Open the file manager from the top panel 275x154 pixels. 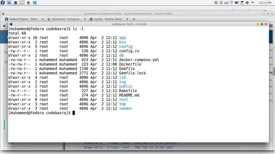[x=9, y=3]
